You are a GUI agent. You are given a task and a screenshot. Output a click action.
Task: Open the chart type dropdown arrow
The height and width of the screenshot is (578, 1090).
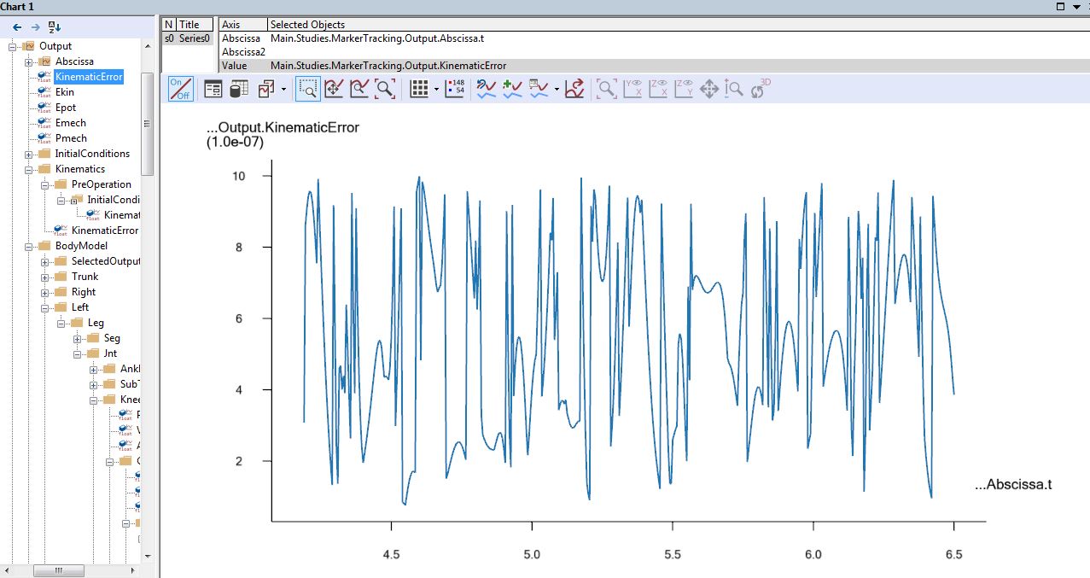pos(283,88)
